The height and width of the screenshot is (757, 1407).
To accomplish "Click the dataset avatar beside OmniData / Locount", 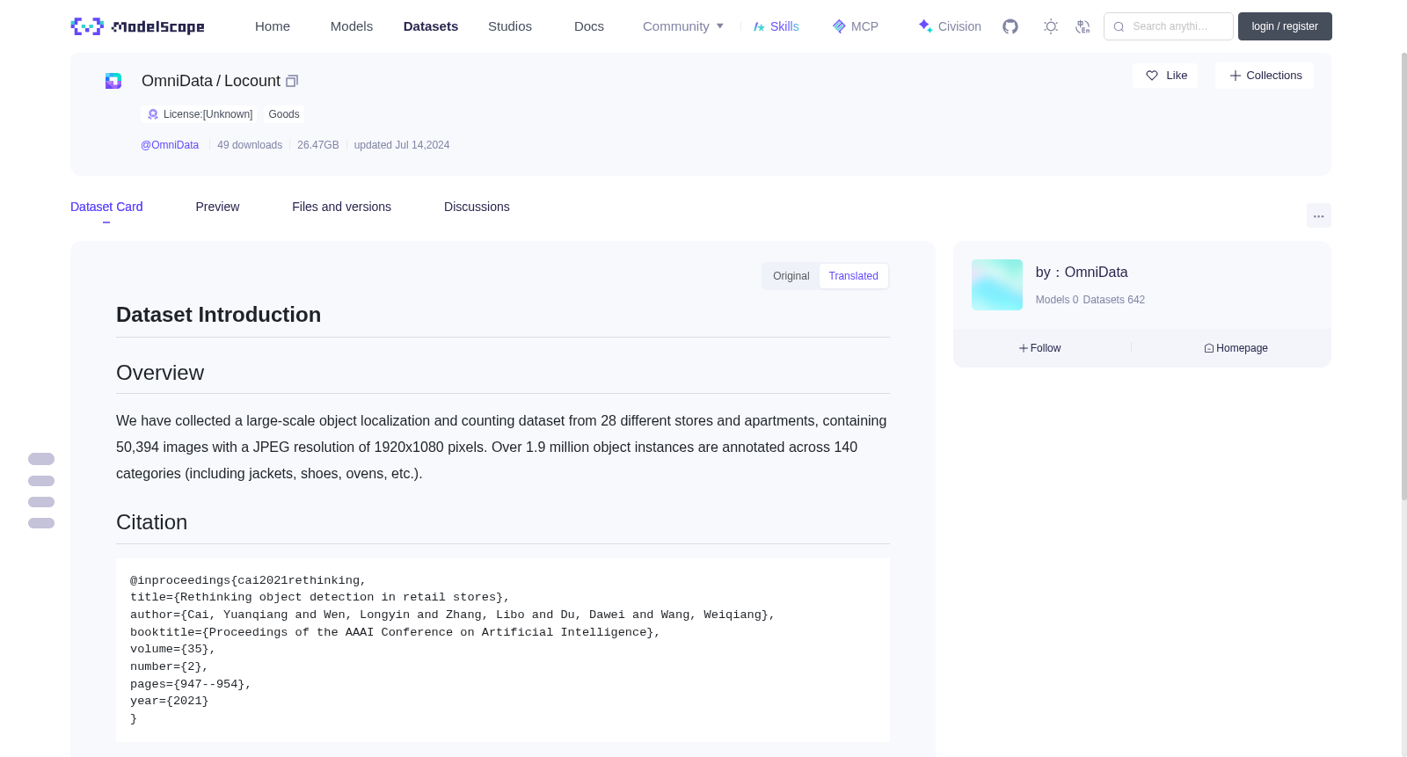I will (113, 81).
